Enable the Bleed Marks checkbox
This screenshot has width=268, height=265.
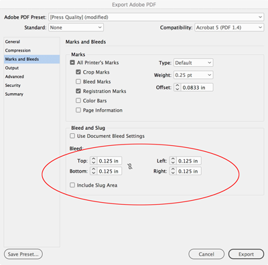point(78,82)
